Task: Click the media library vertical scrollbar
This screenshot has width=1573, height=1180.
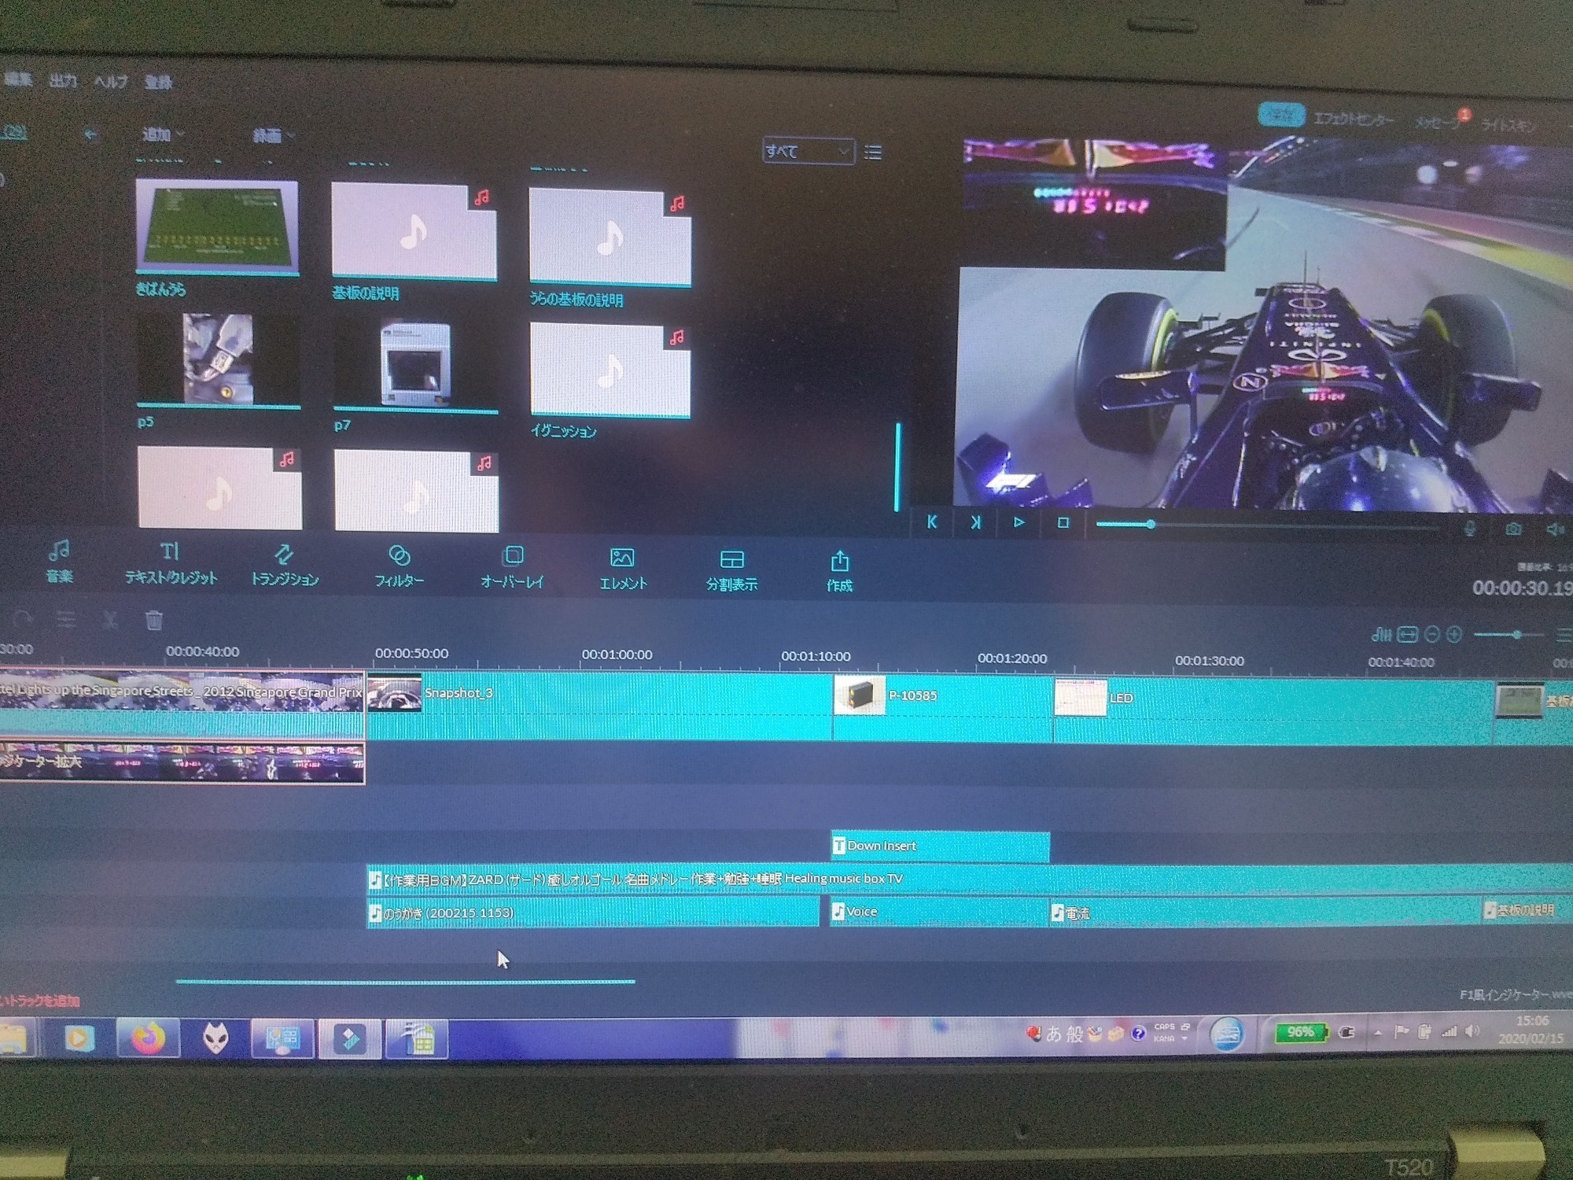Action: (897, 467)
